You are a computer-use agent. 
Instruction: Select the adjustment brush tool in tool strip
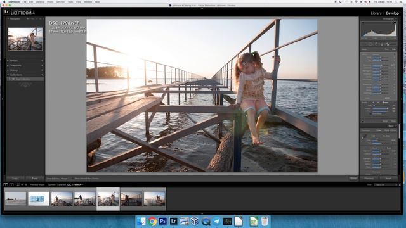click(x=388, y=44)
